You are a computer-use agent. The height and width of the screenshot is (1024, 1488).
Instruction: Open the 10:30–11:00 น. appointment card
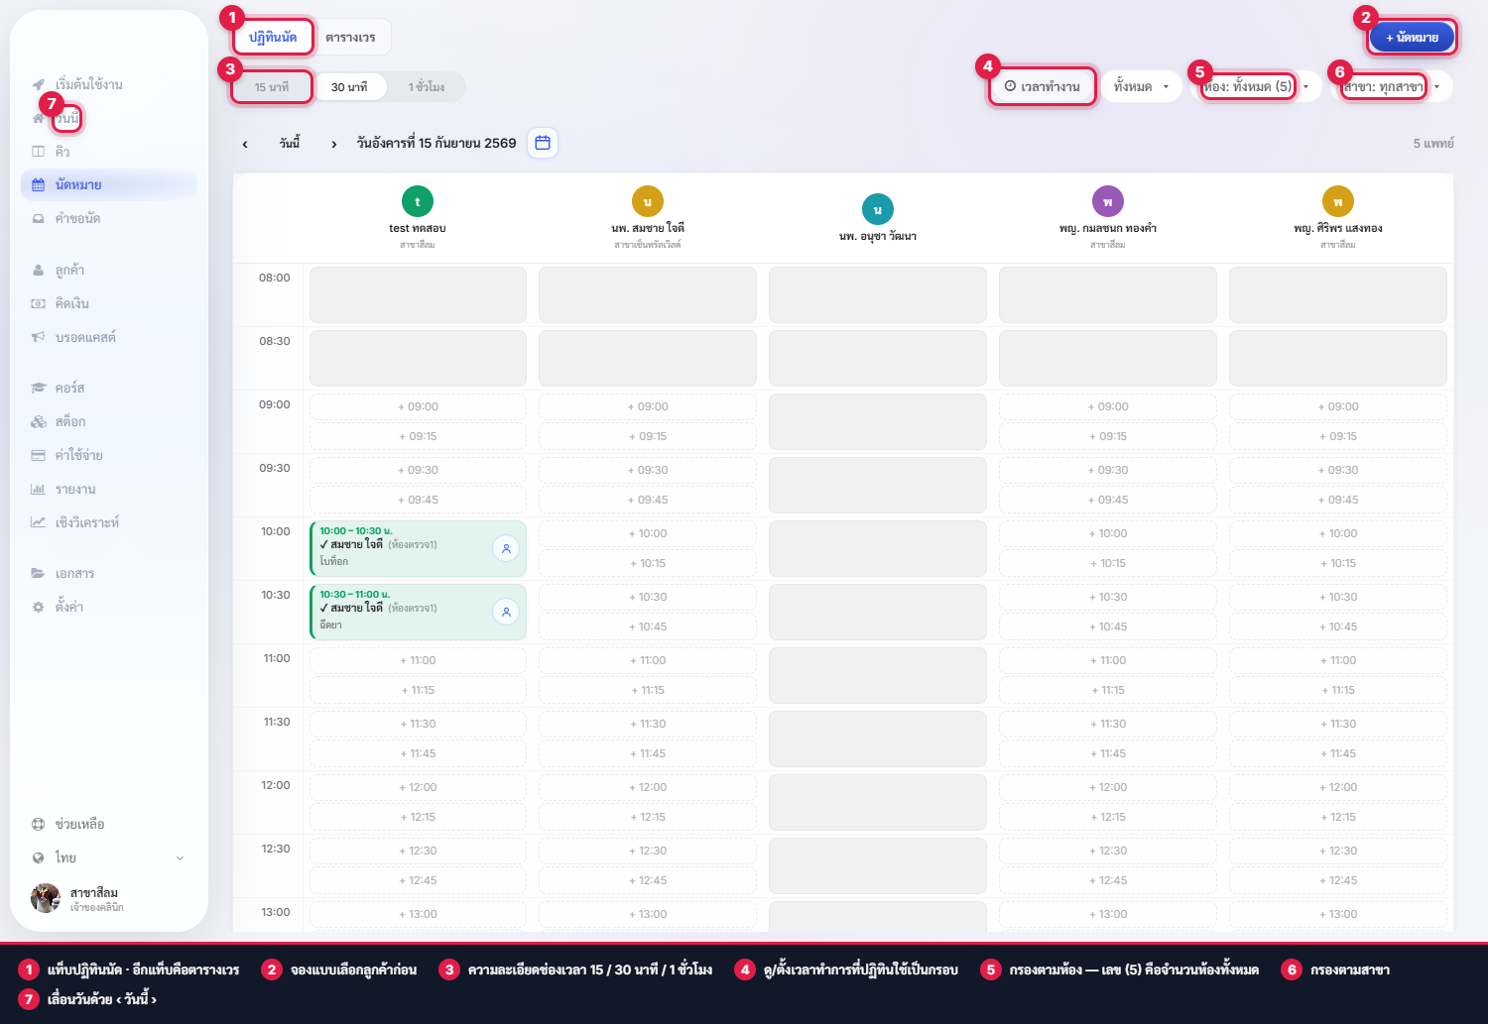418,612
